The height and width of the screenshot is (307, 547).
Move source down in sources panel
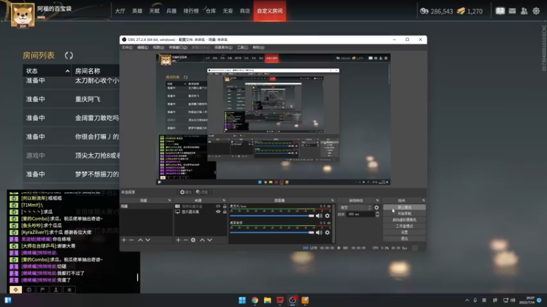click(210, 240)
